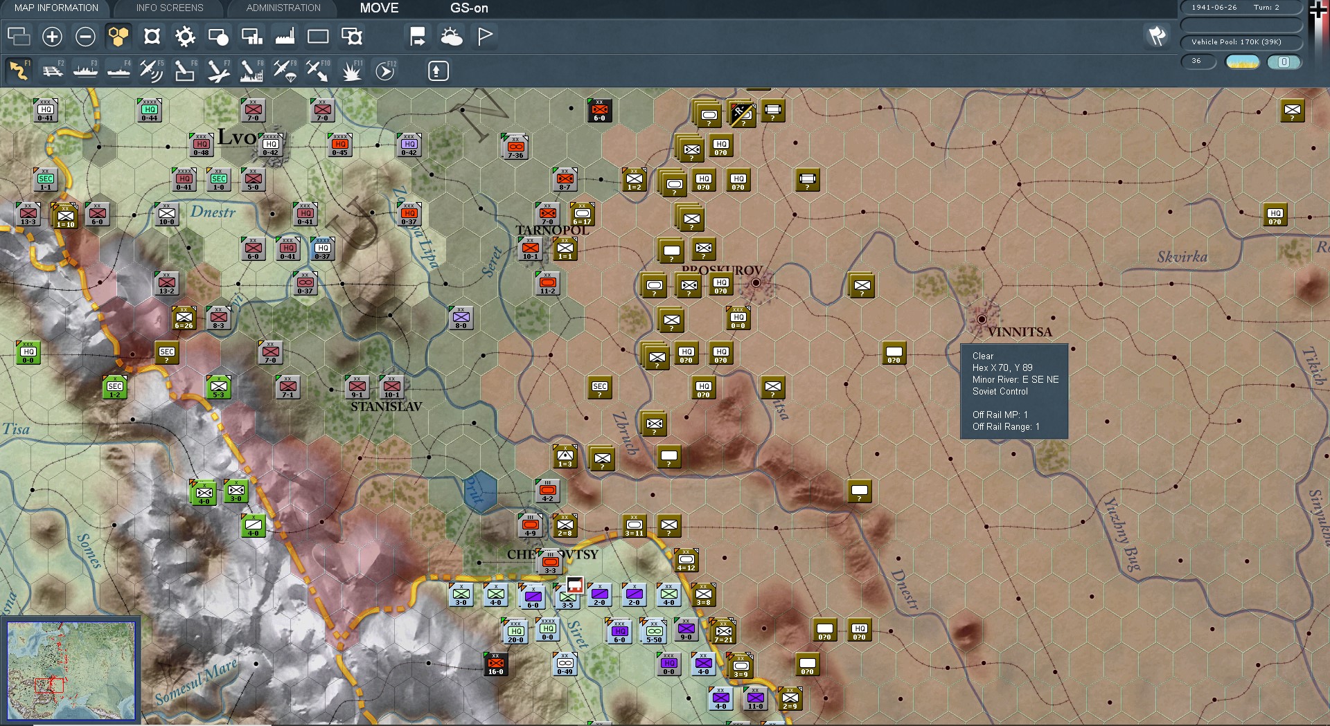The width and height of the screenshot is (1330, 726).
Task: Select the purple 8-0 unit counter
Action: [x=461, y=318]
